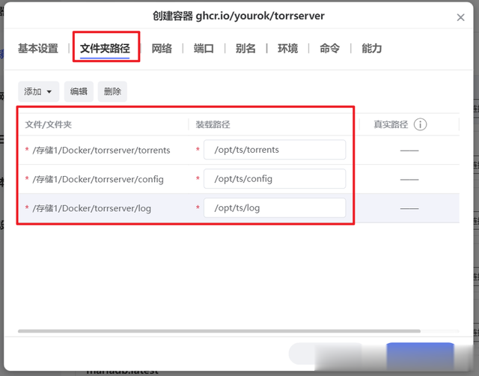Click the 删除 button

112,91
